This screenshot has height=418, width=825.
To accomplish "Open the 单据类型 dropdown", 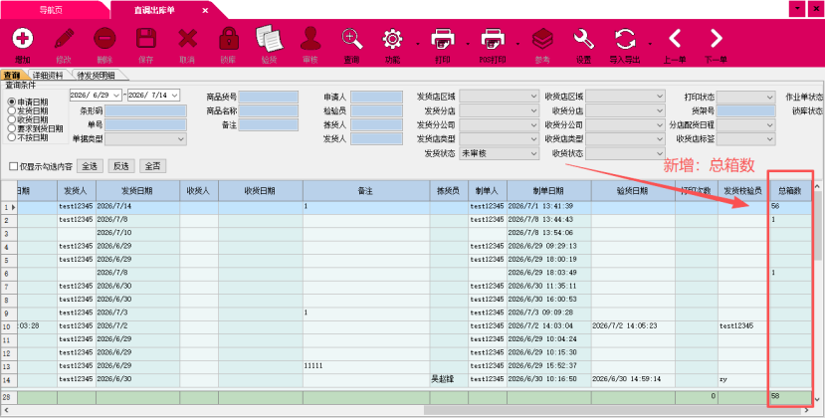I will click(145, 139).
